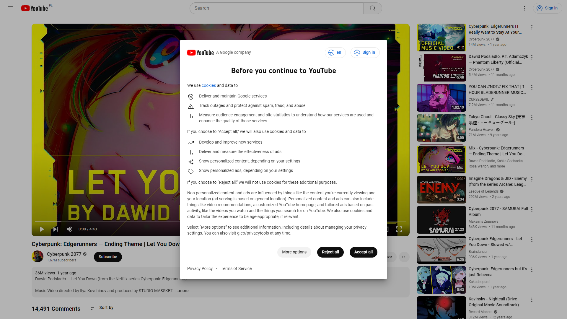Open the cookies link in the dialog
This screenshot has height=319, width=567.
208,85
